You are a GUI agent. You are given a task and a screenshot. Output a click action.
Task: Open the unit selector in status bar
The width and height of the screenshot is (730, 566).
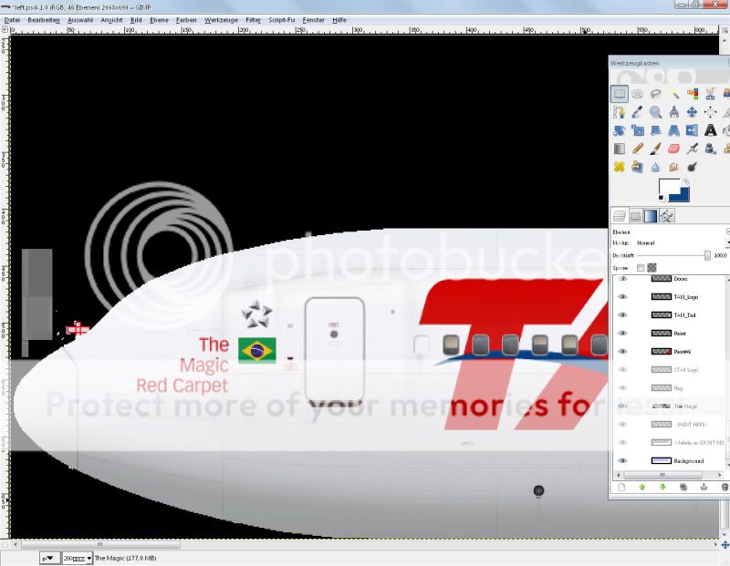[x=48, y=557]
